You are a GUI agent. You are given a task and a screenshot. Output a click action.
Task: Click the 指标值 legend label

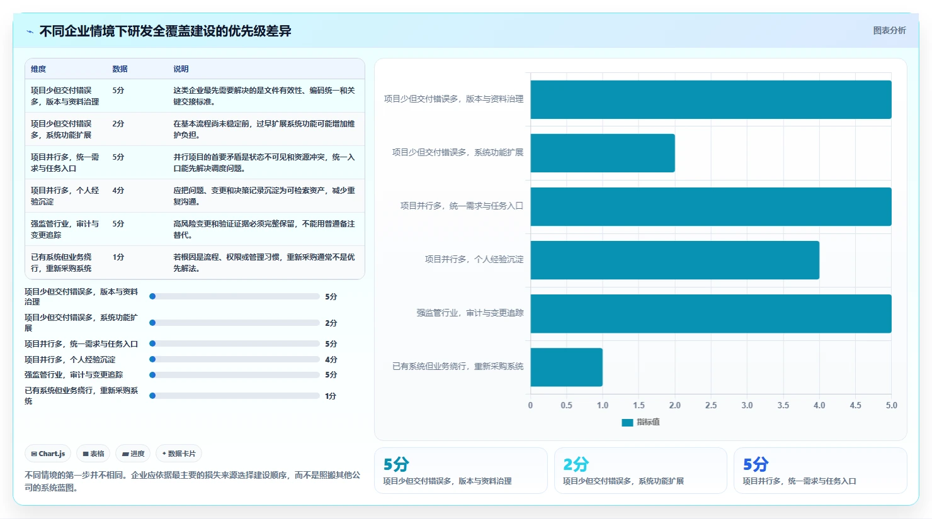pyautogui.click(x=648, y=422)
